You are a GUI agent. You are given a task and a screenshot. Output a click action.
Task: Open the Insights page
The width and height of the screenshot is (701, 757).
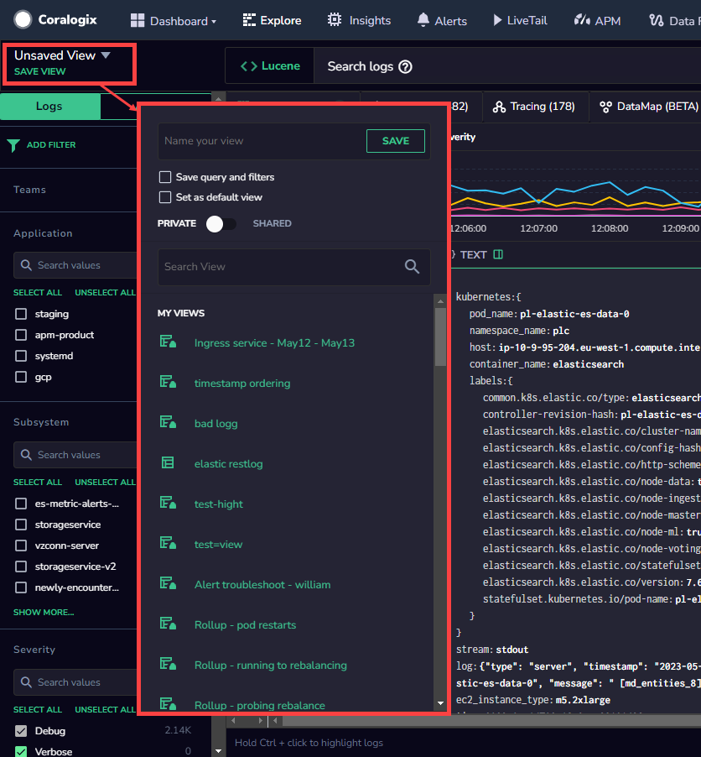pyautogui.click(x=359, y=20)
